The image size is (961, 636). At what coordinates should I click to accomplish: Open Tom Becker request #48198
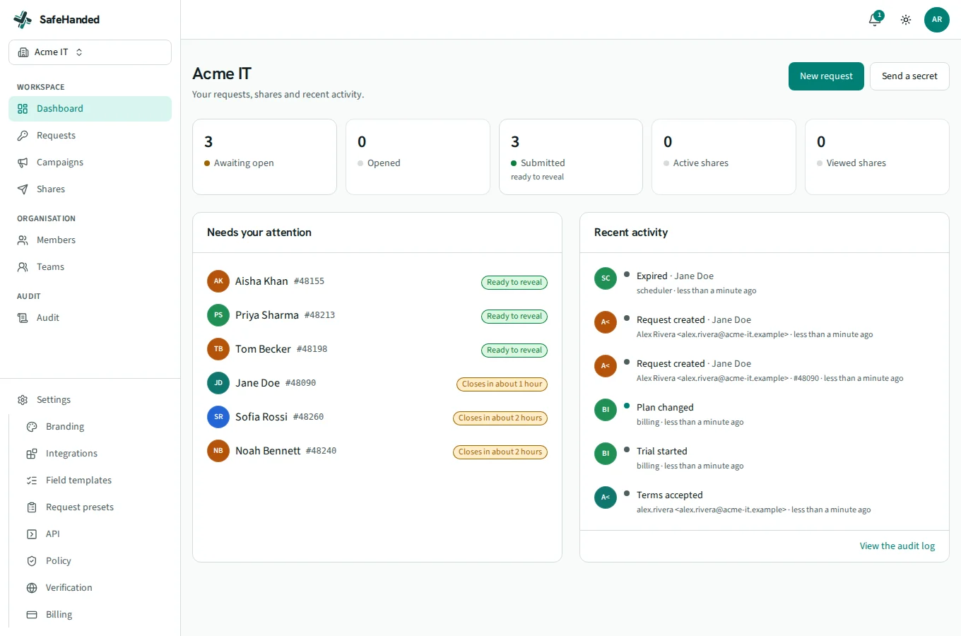click(x=377, y=349)
